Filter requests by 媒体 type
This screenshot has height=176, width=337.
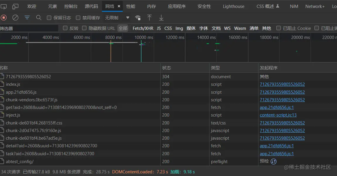[191, 28]
